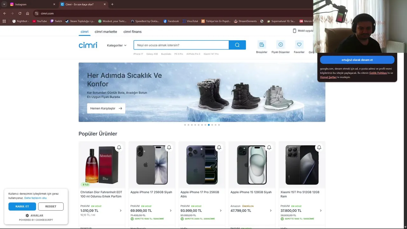Click the product search input field

(181, 45)
